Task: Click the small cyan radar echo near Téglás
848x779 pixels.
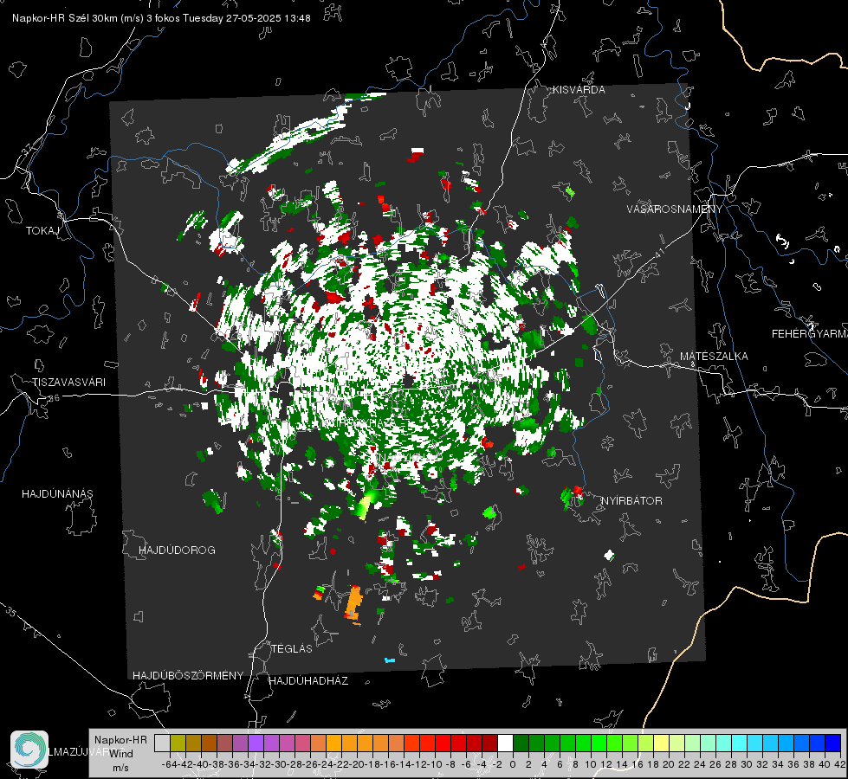Action: click(390, 660)
